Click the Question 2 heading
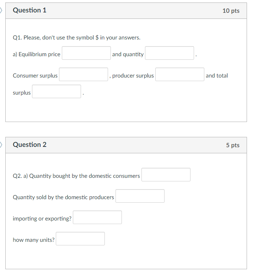258x271 pixels. point(29,144)
